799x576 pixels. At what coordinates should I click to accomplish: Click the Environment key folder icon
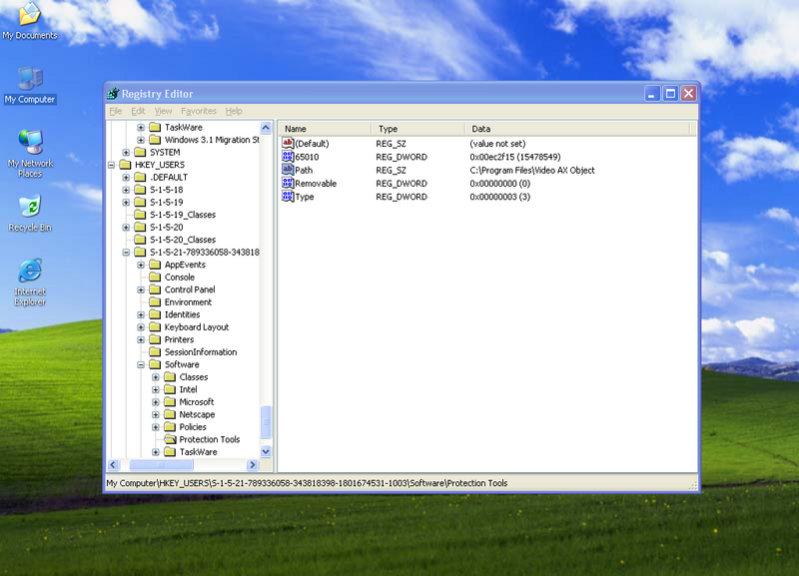(155, 302)
